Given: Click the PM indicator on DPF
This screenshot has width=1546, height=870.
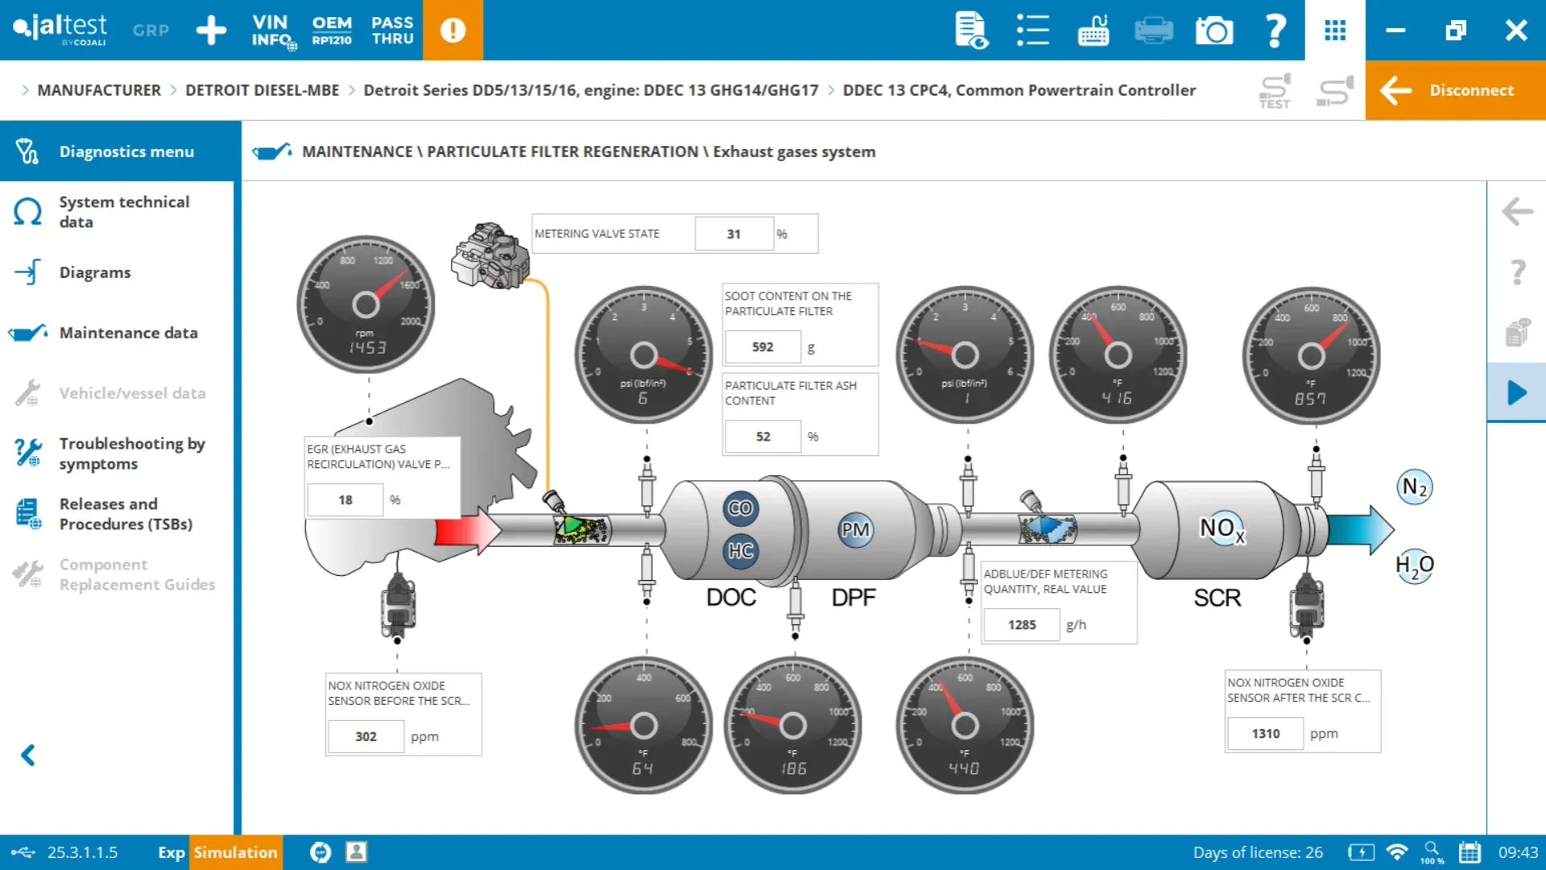Looking at the screenshot, I should [855, 530].
